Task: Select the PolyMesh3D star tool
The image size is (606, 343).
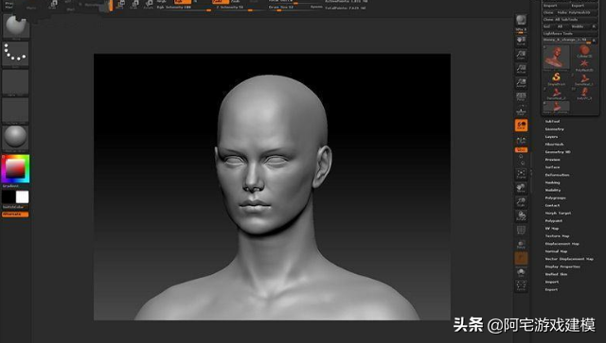Action: (x=584, y=65)
